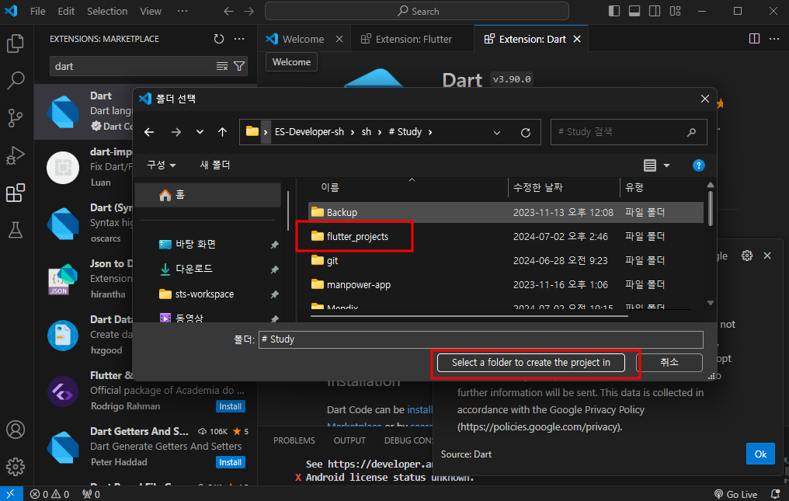This screenshot has height=501, width=789.
Task: Click Go Live in status bar
Action: point(735,495)
